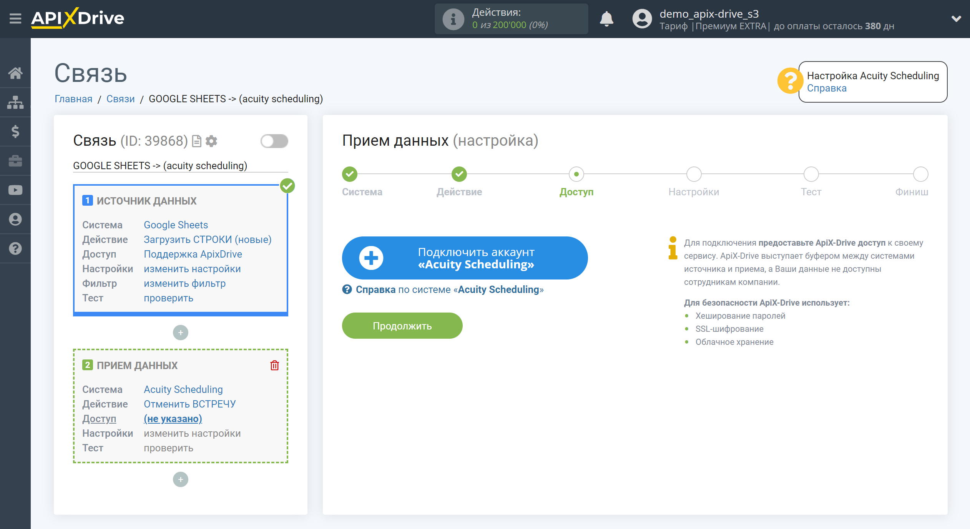The height and width of the screenshot is (529, 970).
Task: Open notifications bell icon
Action: tap(607, 18)
